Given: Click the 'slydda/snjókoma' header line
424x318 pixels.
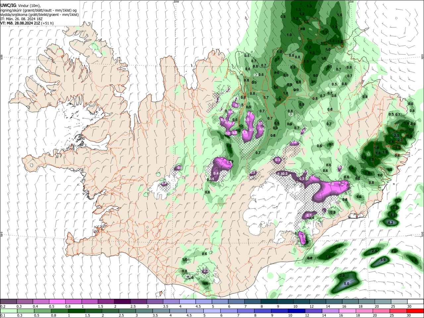Looking at the screenshot, I should (x=39, y=15).
